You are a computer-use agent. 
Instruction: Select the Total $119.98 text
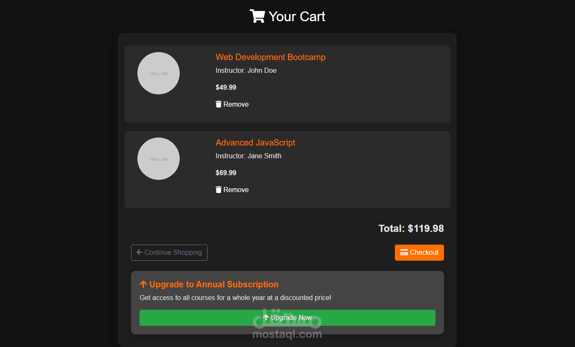411,228
